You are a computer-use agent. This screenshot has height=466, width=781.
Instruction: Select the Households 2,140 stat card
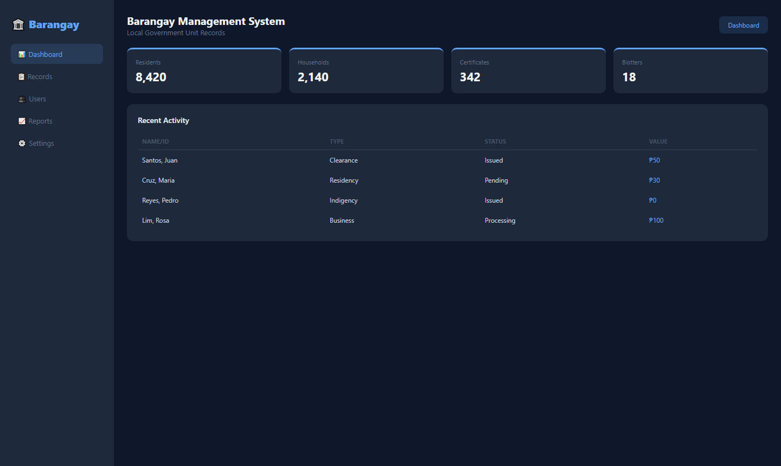click(x=366, y=70)
